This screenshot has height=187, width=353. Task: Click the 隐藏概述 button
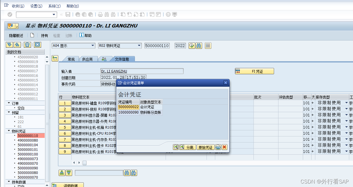tap(16, 36)
